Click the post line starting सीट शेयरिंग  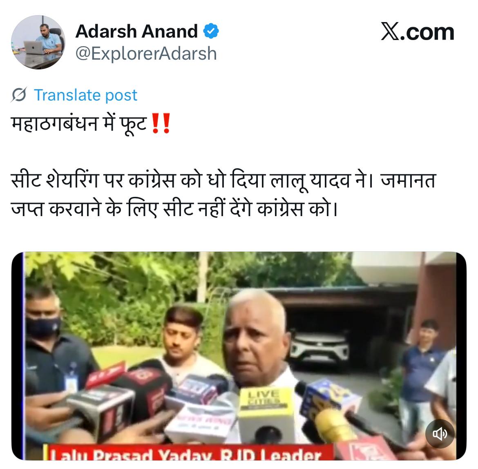(223, 181)
